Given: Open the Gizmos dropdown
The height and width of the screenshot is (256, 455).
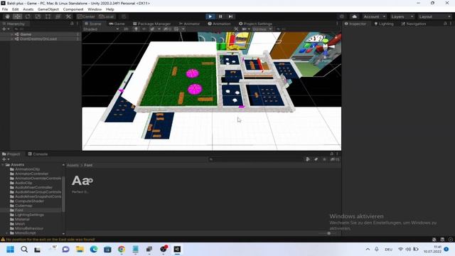Looking at the screenshot, I should coord(262,29).
